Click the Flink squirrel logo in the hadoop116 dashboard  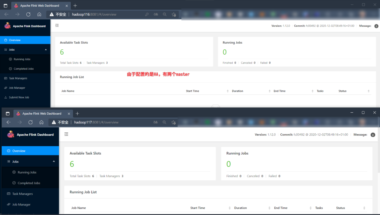8,26
